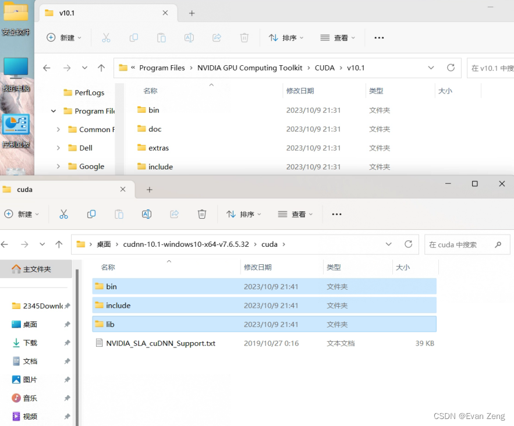Open the 排序 sort dropdown in cuda window
This screenshot has width=514, height=426.
click(x=244, y=214)
